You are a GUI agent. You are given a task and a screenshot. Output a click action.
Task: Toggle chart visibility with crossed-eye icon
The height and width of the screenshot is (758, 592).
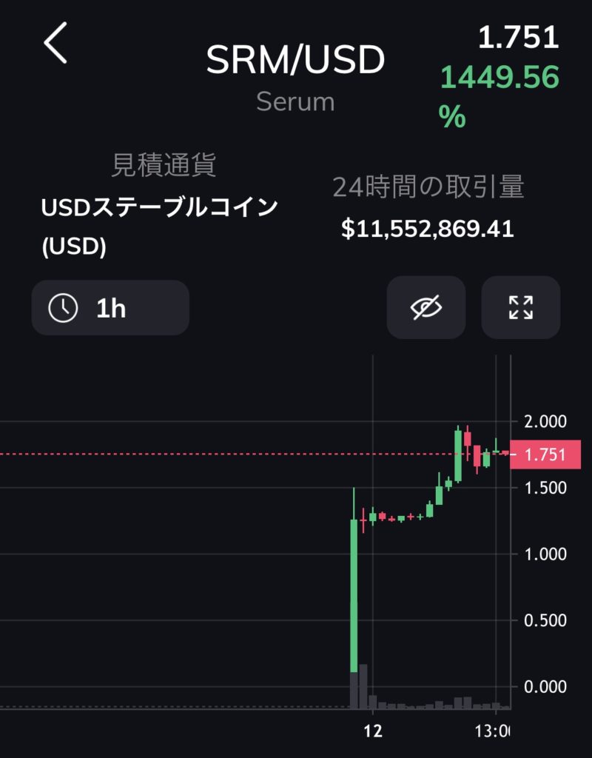click(x=425, y=307)
